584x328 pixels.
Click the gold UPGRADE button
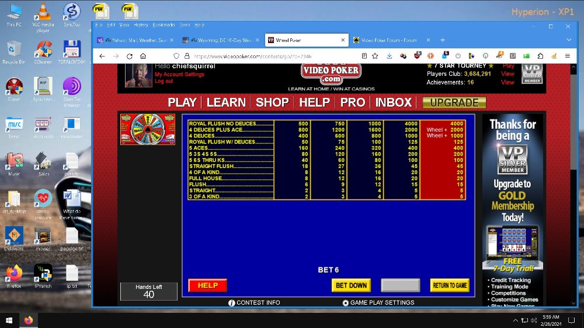click(454, 103)
